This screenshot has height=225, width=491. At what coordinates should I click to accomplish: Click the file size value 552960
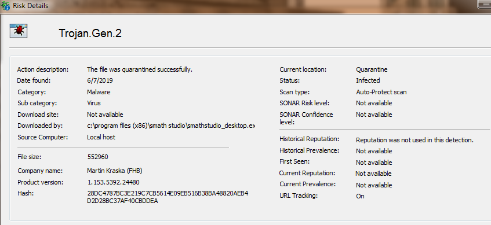point(98,157)
